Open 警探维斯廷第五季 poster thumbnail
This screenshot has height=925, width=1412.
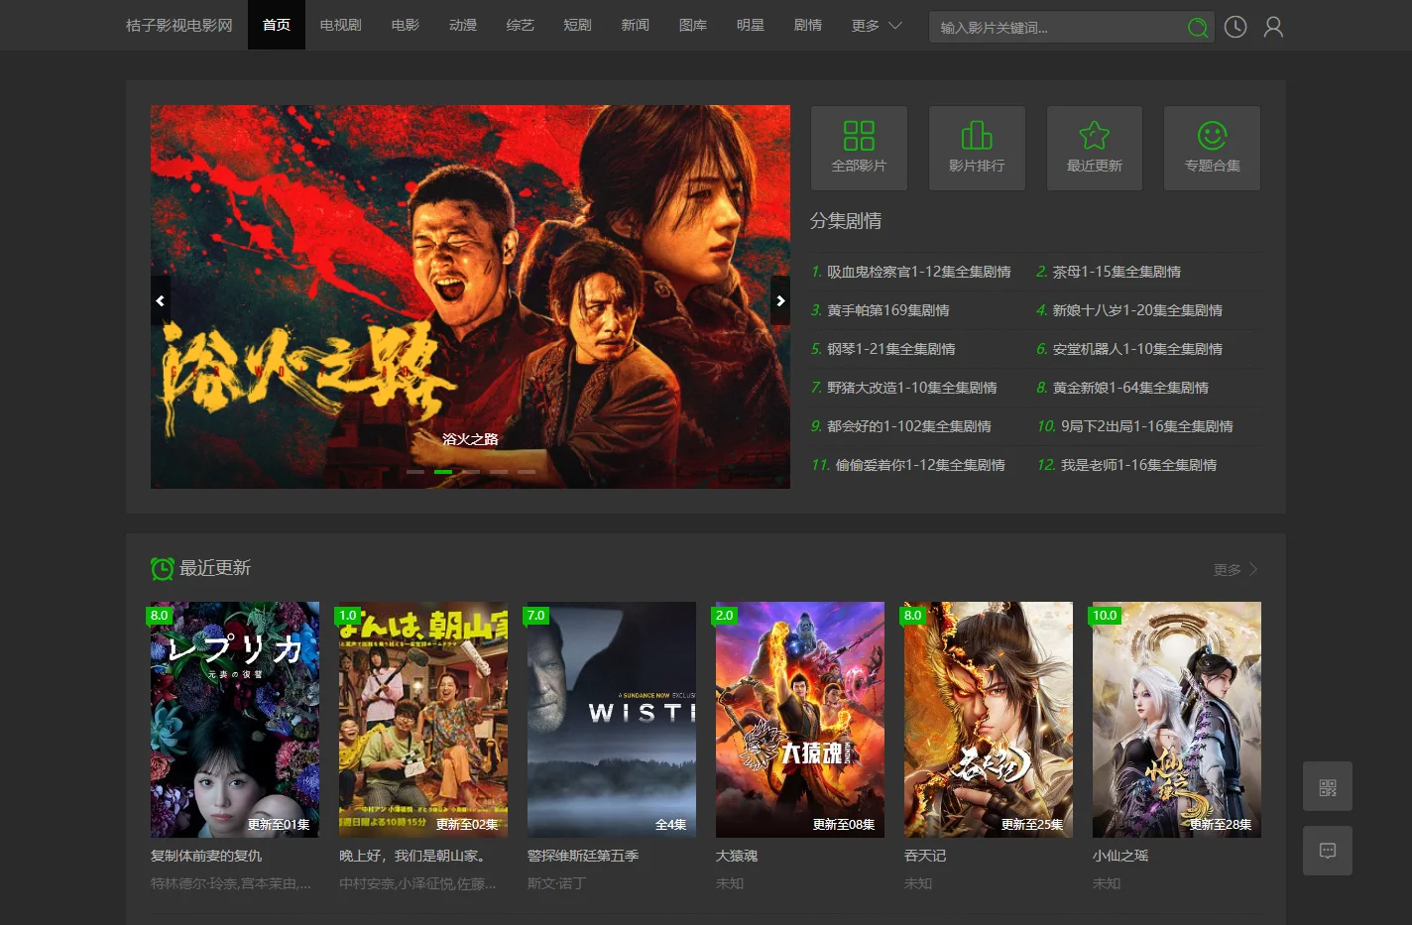(612, 720)
